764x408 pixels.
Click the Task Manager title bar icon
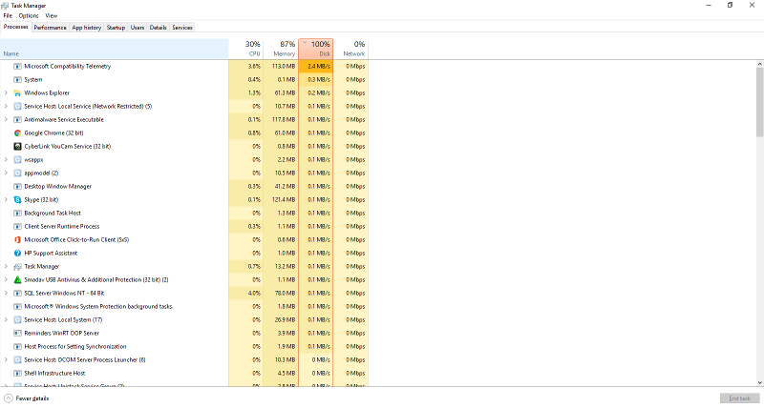[5, 6]
